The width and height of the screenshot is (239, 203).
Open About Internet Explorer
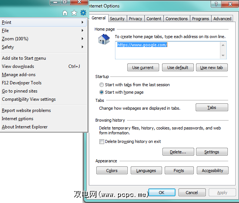(43, 127)
